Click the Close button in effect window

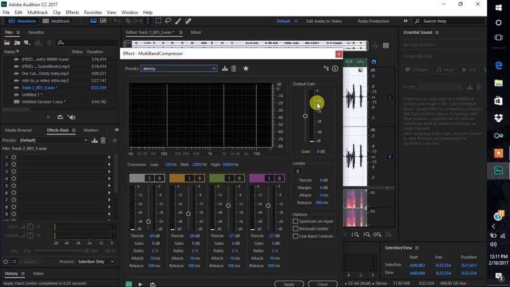tap(323, 284)
